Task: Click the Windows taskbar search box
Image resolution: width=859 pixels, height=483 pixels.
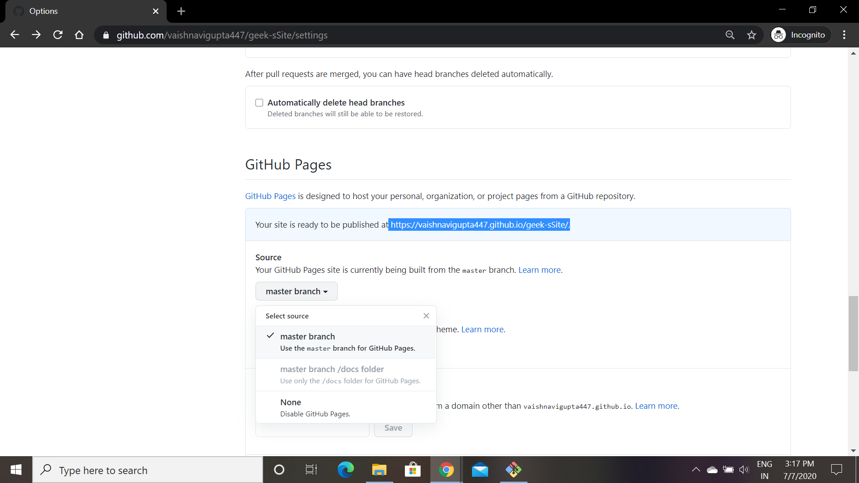Action: click(x=148, y=470)
